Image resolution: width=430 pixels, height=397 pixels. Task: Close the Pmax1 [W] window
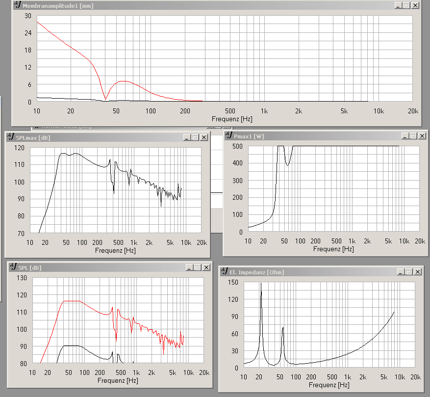[422, 135]
